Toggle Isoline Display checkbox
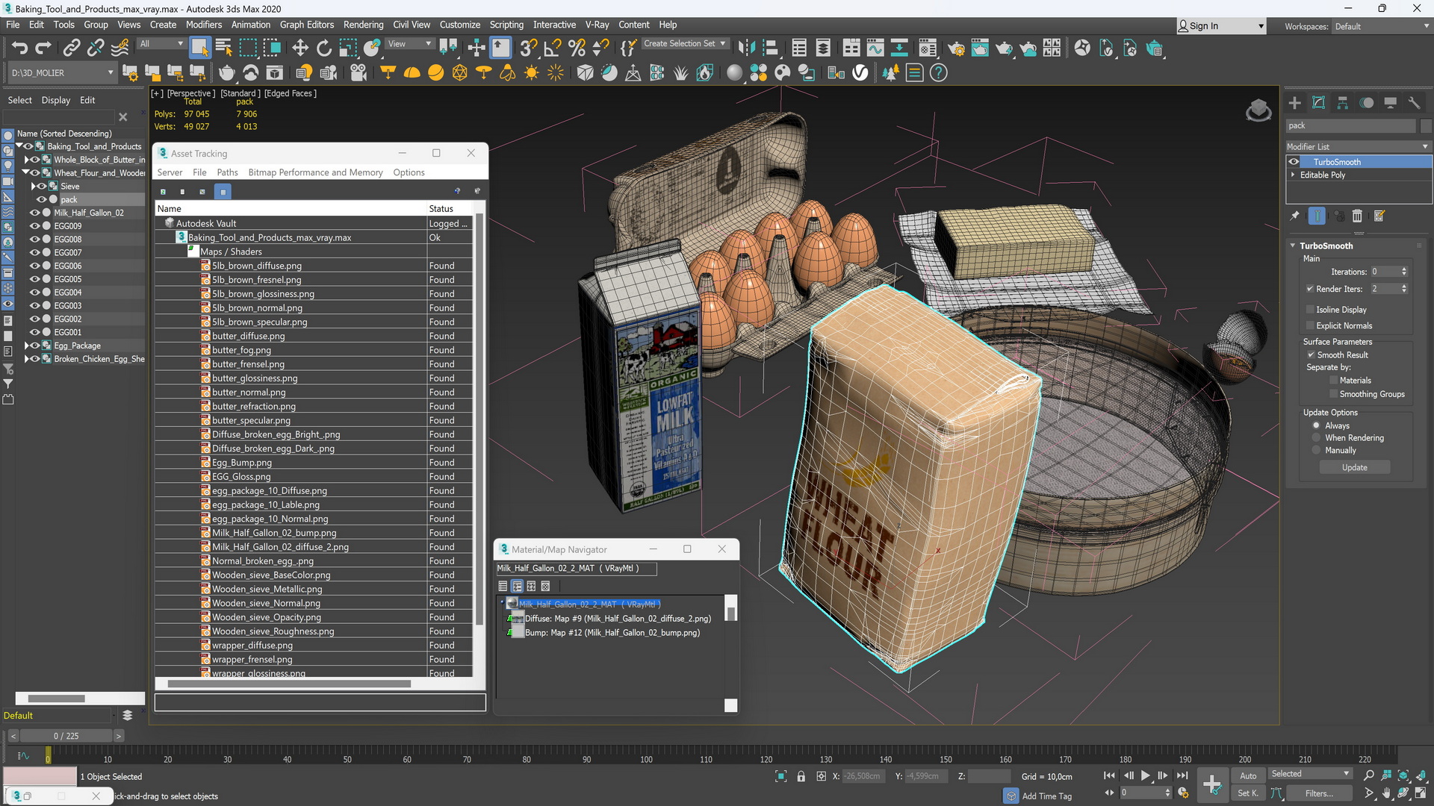This screenshot has height=806, width=1434. (1310, 309)
